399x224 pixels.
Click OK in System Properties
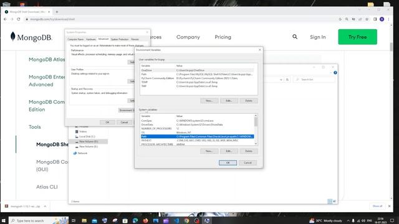click(107, 122)
